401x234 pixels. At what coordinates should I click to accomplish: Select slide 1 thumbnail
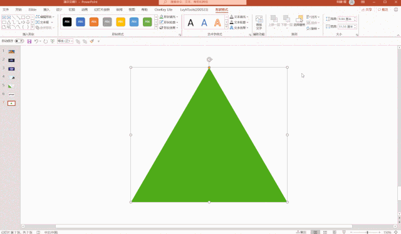point(11,51)
